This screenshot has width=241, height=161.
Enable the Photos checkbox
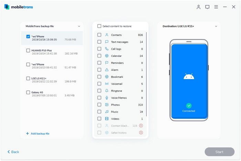(99, 104)
